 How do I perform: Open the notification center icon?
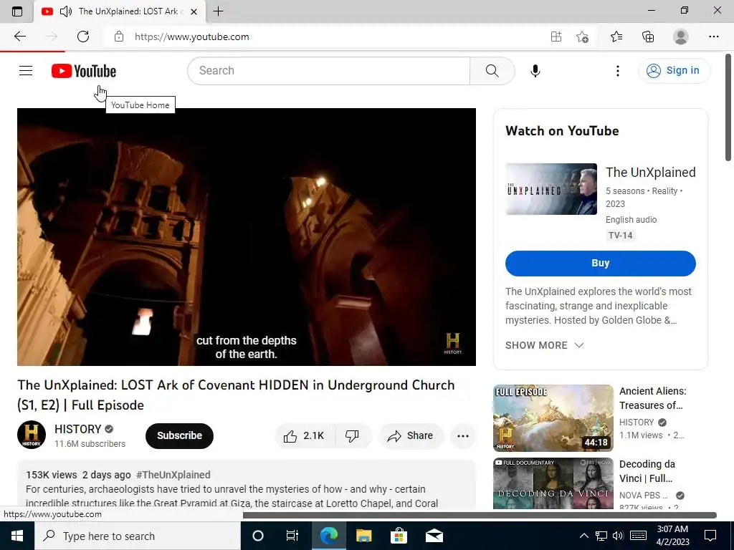[710, 536]
